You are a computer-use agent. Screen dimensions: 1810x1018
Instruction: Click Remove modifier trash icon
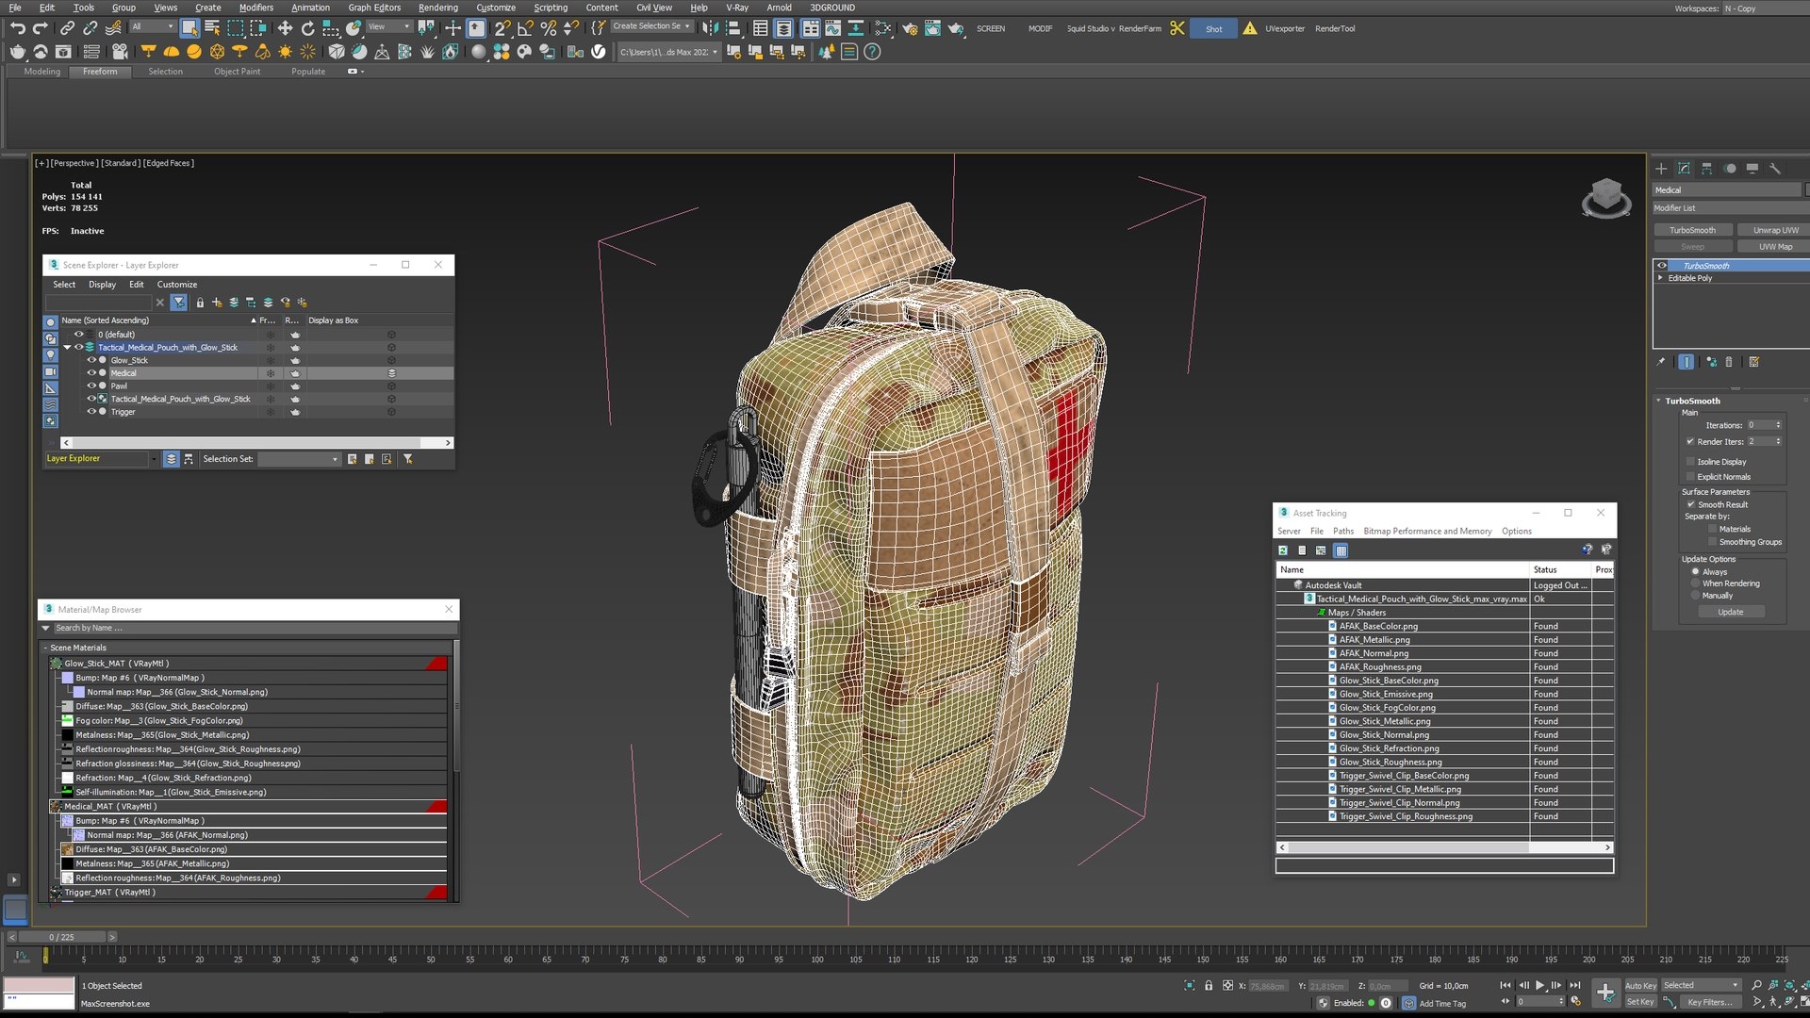[1729, 362]
